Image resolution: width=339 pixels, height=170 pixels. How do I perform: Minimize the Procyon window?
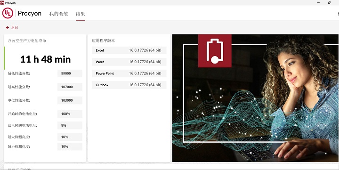coord(318,3)
